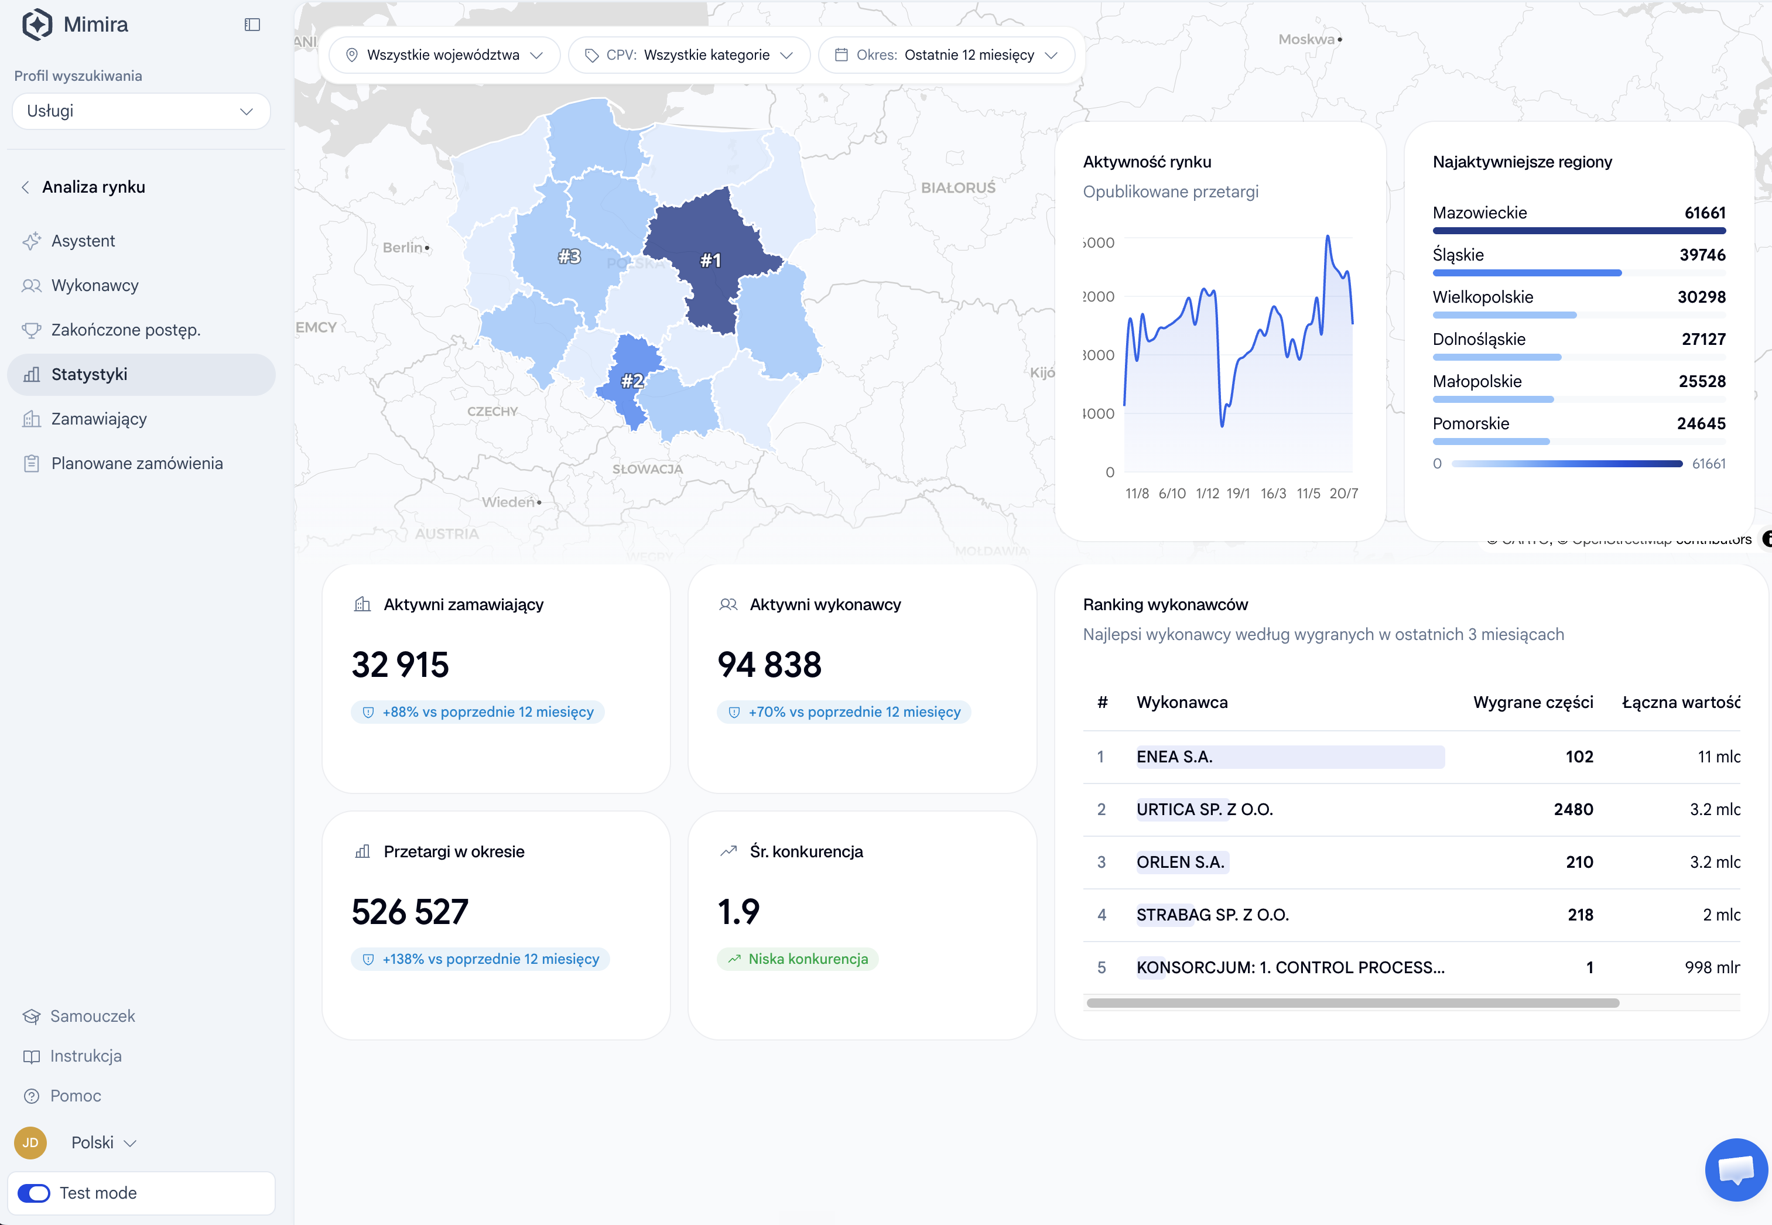The image size is (1772, 1225).
Task: Switch language via Polski dropdown
Action: point(104,1142)
